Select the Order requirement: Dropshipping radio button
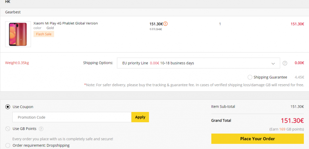Viewport: 309px width, 149px height. (8, 145)
